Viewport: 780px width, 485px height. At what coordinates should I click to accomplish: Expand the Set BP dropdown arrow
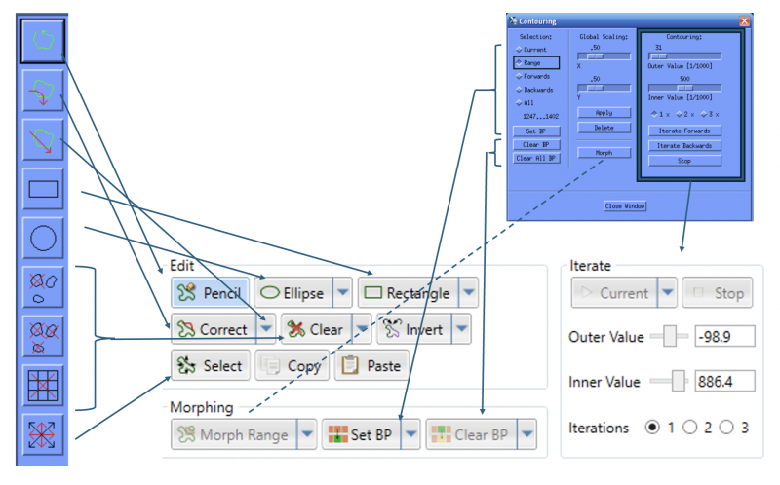pos(410,434)
